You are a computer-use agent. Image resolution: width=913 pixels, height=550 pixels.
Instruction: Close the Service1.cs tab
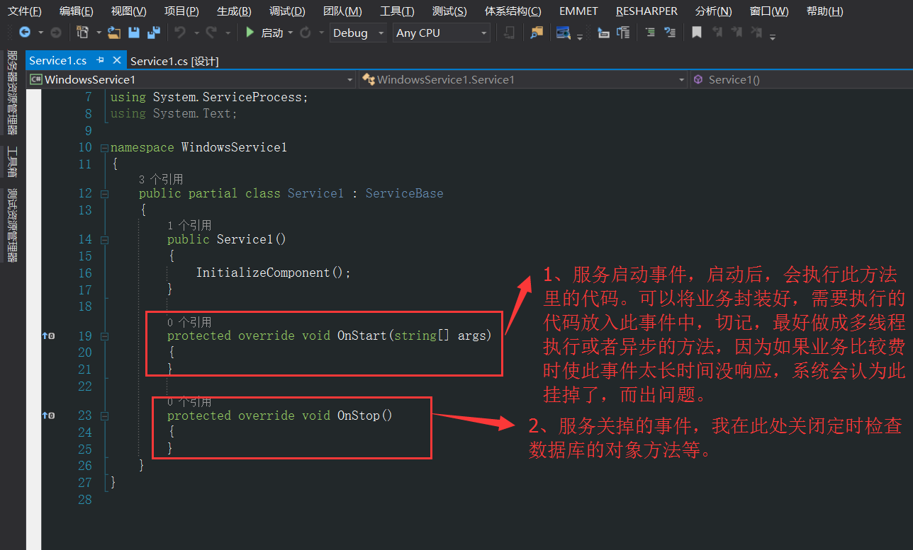(118, 61)
